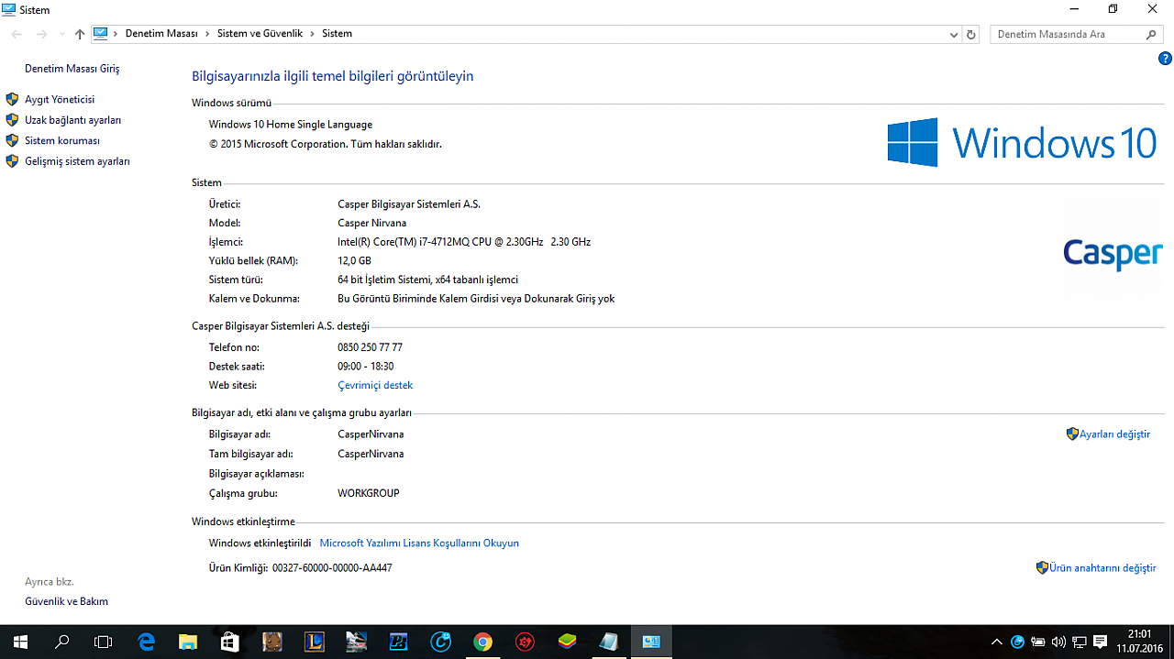Open Sistem koruması settings

[62, 140]
